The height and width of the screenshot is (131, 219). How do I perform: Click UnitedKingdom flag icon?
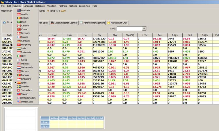(x=19, y=98)
